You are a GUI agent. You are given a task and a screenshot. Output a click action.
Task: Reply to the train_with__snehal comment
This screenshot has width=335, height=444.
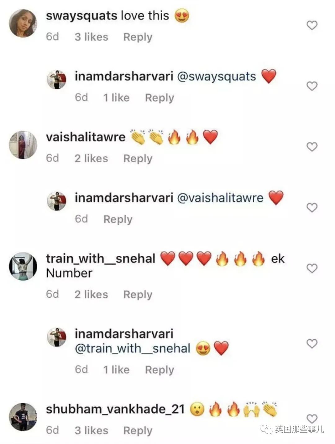[138, 294]
